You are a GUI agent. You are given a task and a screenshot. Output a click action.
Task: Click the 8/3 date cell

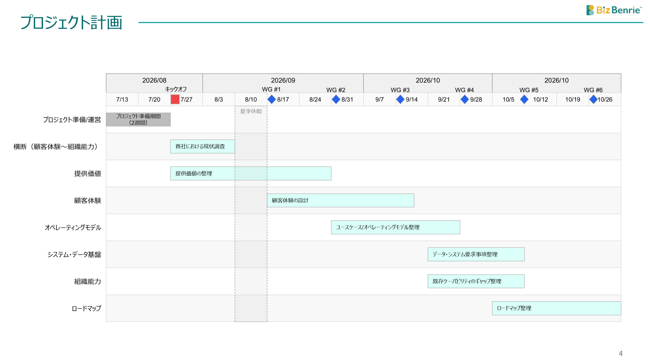(219, 99)
